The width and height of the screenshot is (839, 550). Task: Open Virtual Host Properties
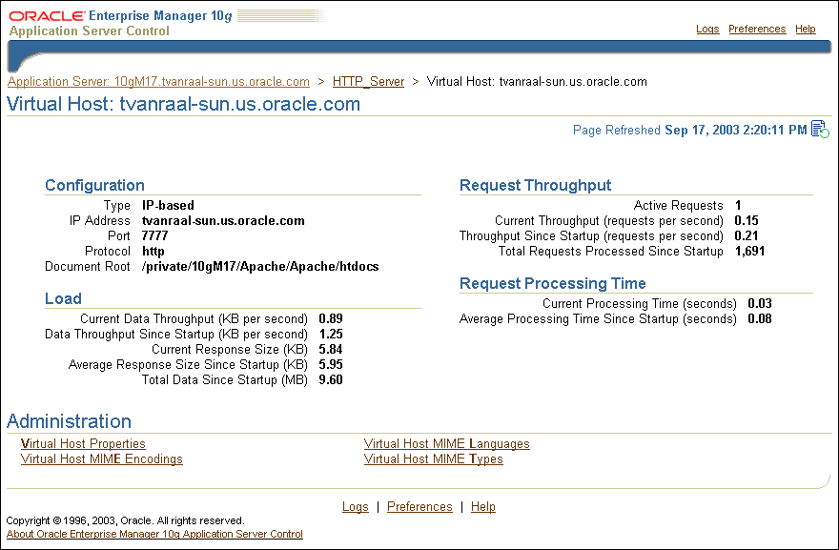83,443
